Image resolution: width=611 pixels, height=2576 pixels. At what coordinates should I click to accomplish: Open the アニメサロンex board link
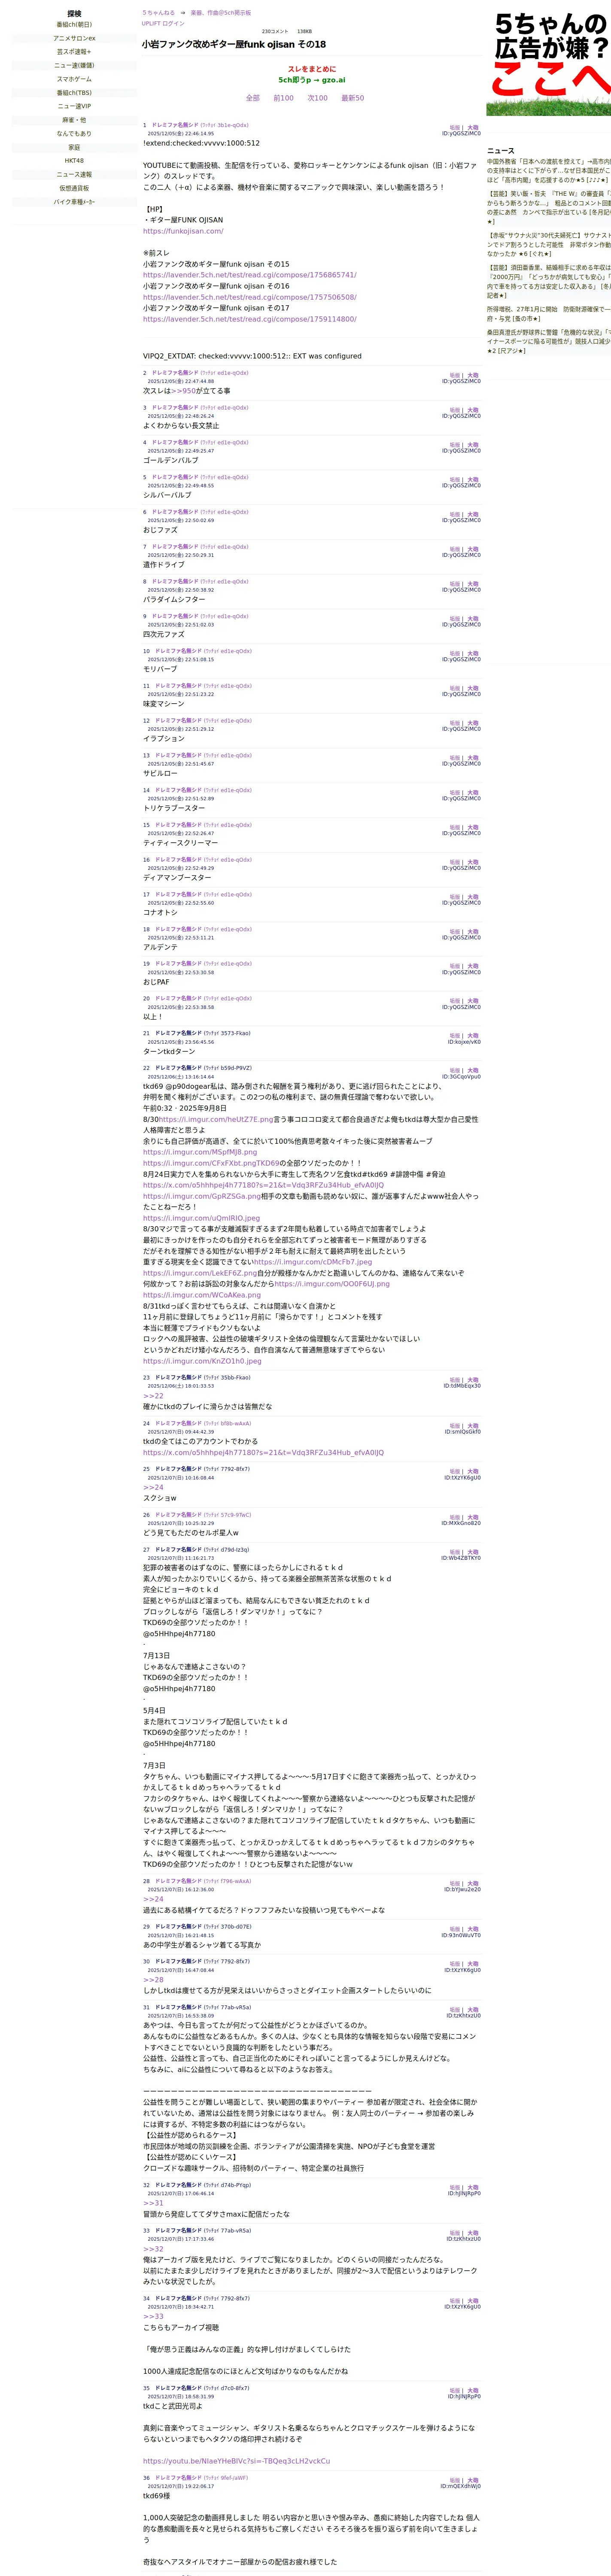[x=74, y=38]
